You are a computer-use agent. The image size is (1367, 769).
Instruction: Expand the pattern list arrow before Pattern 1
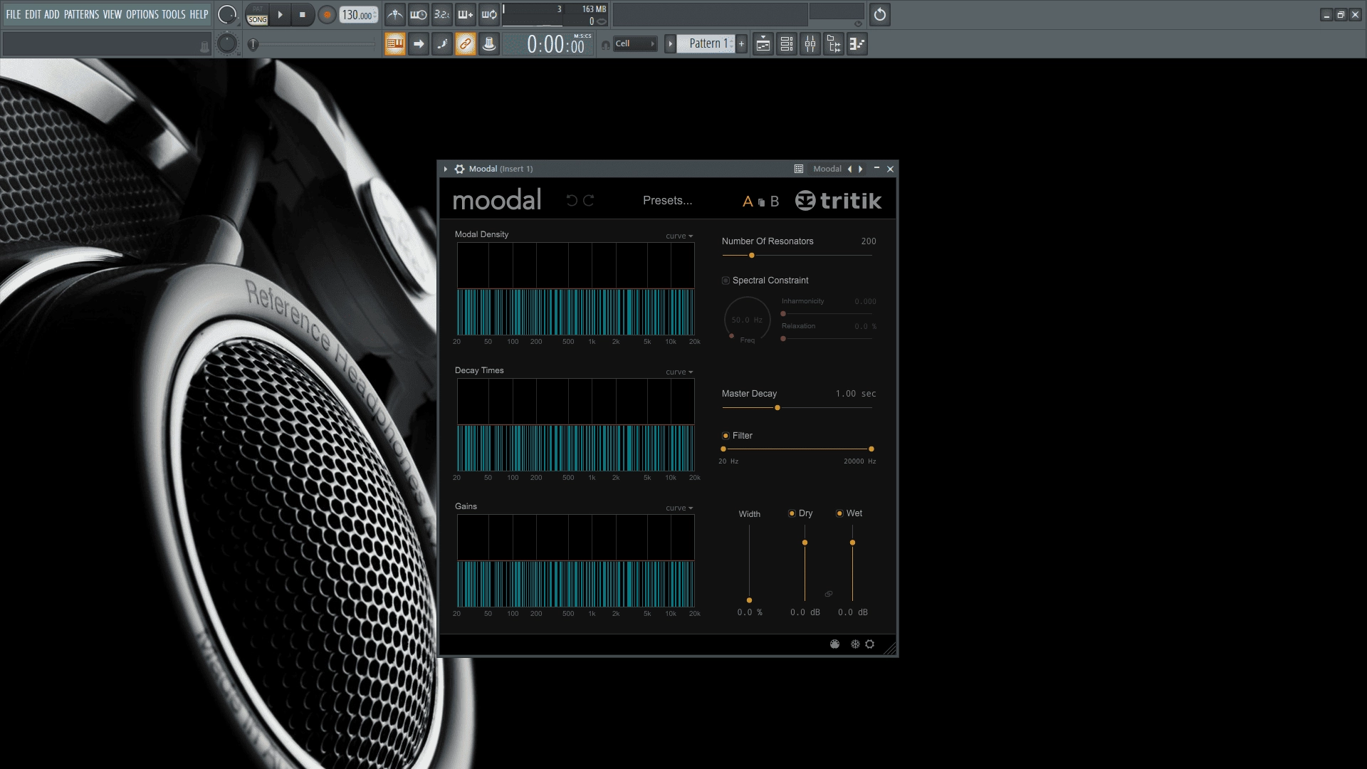(x=670, y=44)
